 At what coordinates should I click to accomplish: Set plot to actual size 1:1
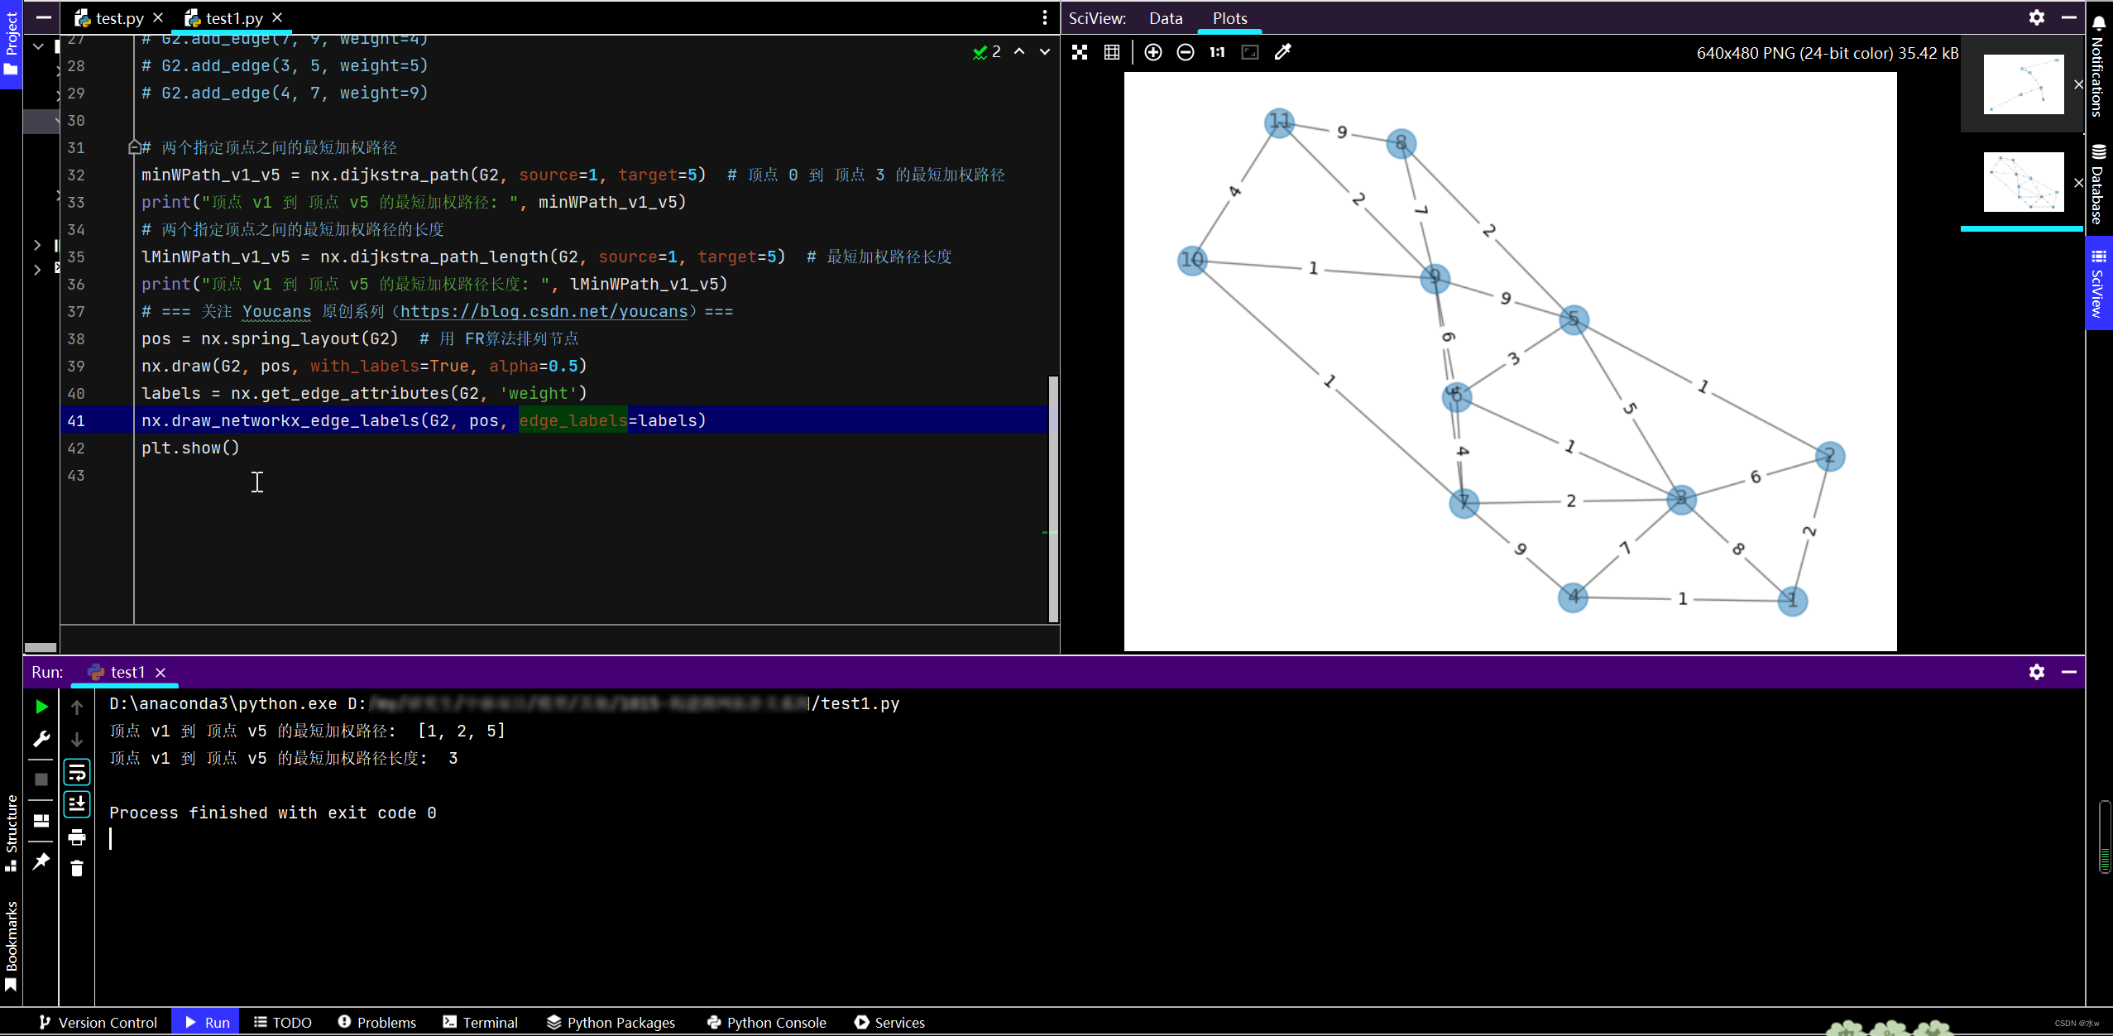tap(1217, 52)
